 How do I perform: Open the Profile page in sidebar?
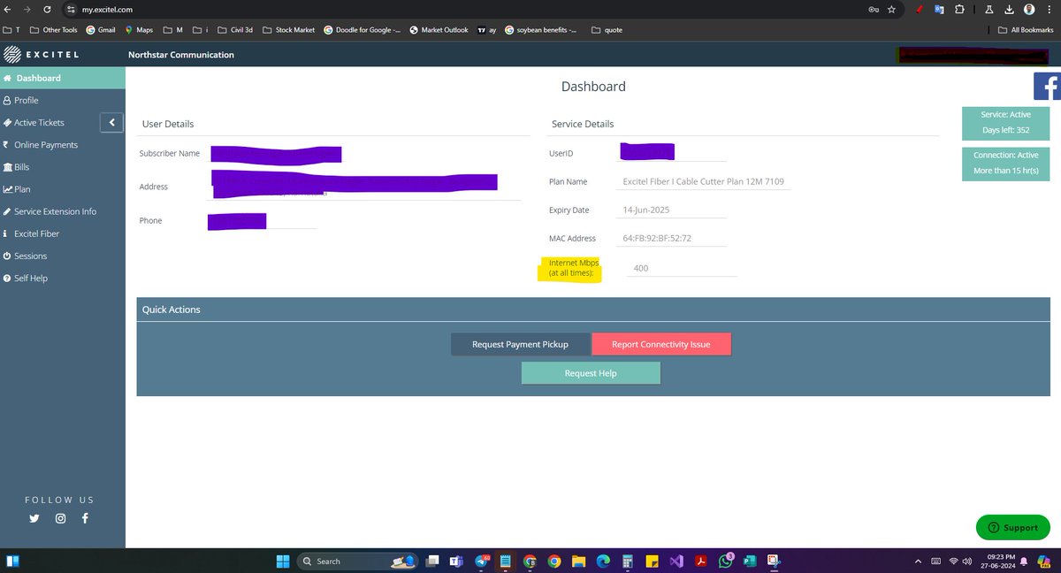[x=62, y=101]
